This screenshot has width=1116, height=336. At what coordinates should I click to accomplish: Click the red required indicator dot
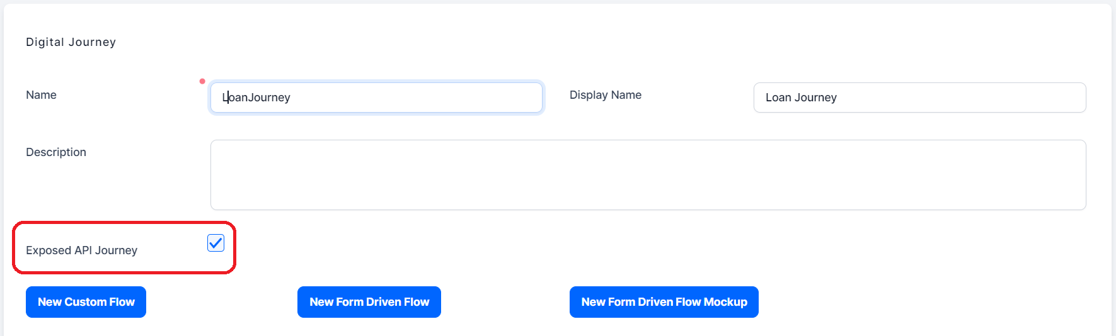[x=202, y=81]
